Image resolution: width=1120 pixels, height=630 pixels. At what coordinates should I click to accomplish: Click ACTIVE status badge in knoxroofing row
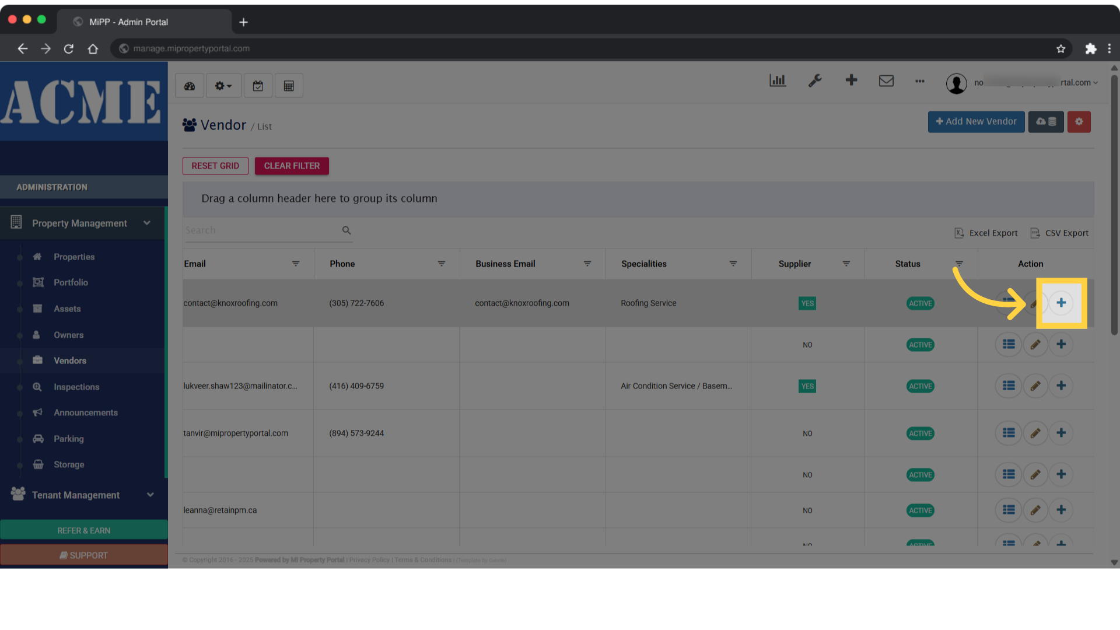(x=921, y=303)
